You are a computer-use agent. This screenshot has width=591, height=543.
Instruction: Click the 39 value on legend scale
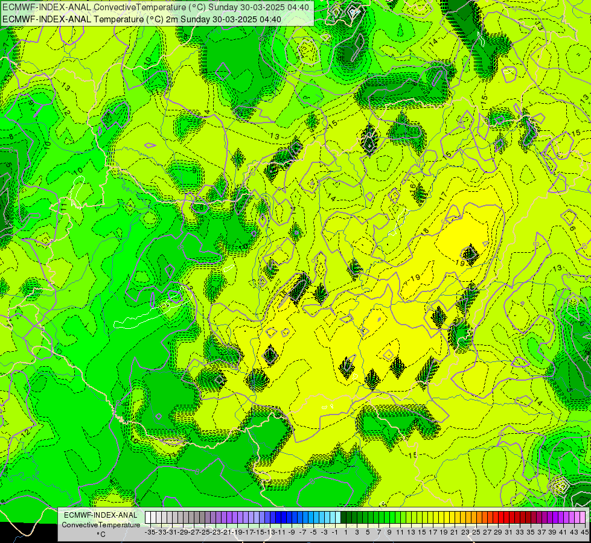coord(552,533)
